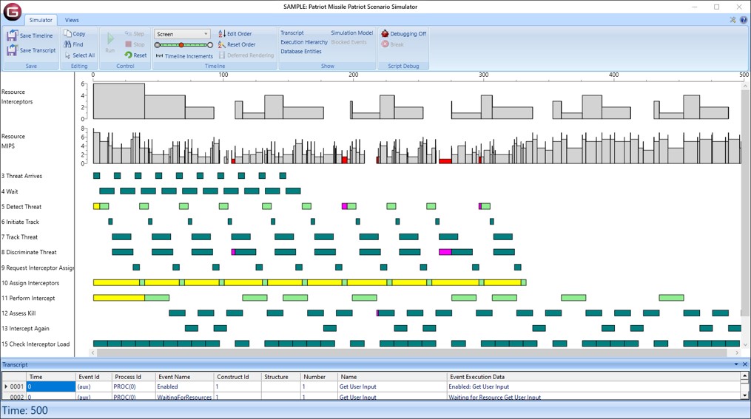The height and width of the screenshot is (419, 751).
Task: Click the Save Transcript icon
Action: click(x=12, y=50)
